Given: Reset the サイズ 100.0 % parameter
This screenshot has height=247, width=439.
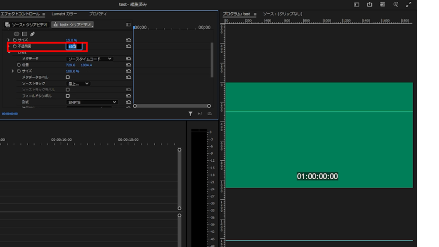Looking at the screenshot, I should tap(129, 71).
